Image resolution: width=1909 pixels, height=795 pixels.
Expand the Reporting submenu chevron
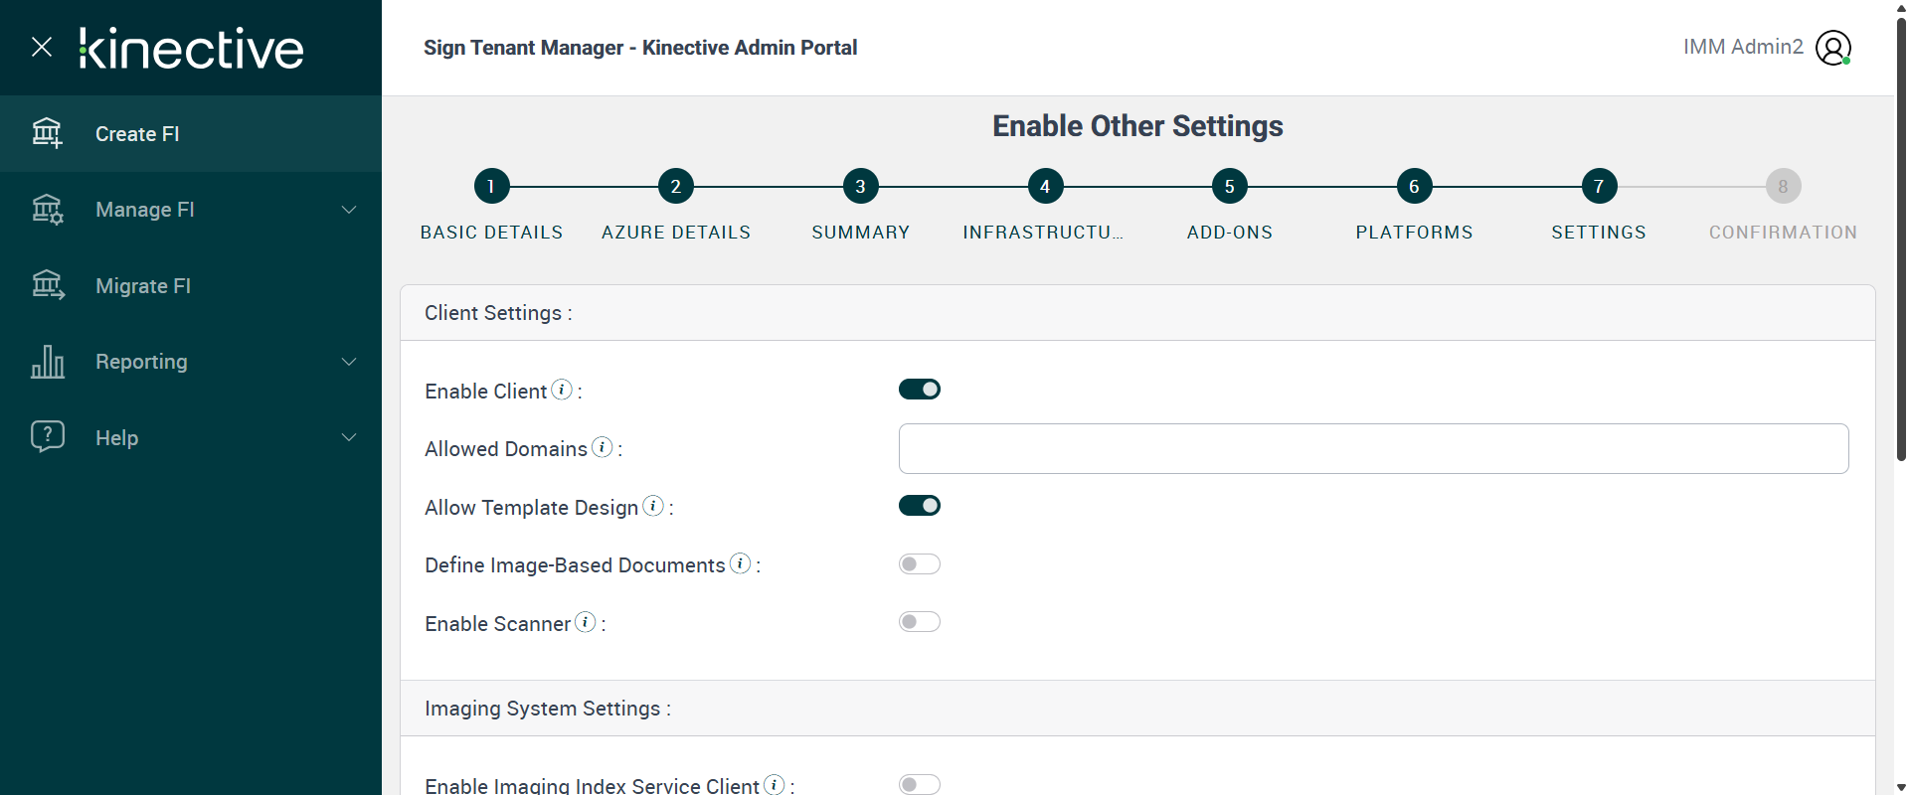pyautogui.click(x=349, y=362)
